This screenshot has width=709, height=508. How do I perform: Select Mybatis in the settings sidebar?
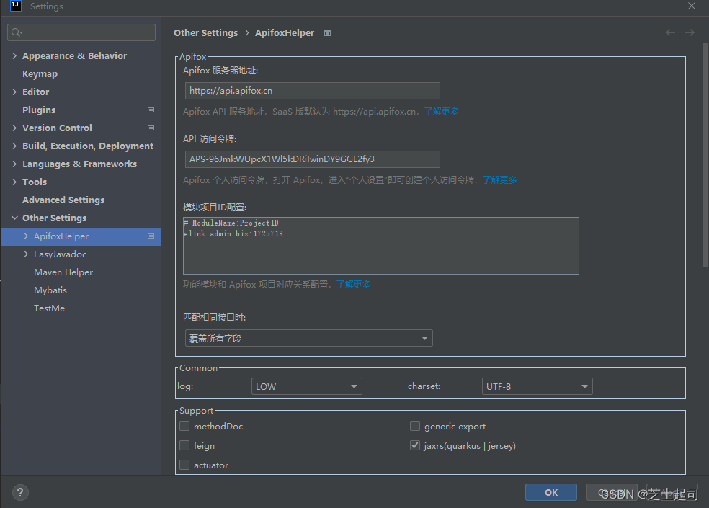(x=50, y=290)
